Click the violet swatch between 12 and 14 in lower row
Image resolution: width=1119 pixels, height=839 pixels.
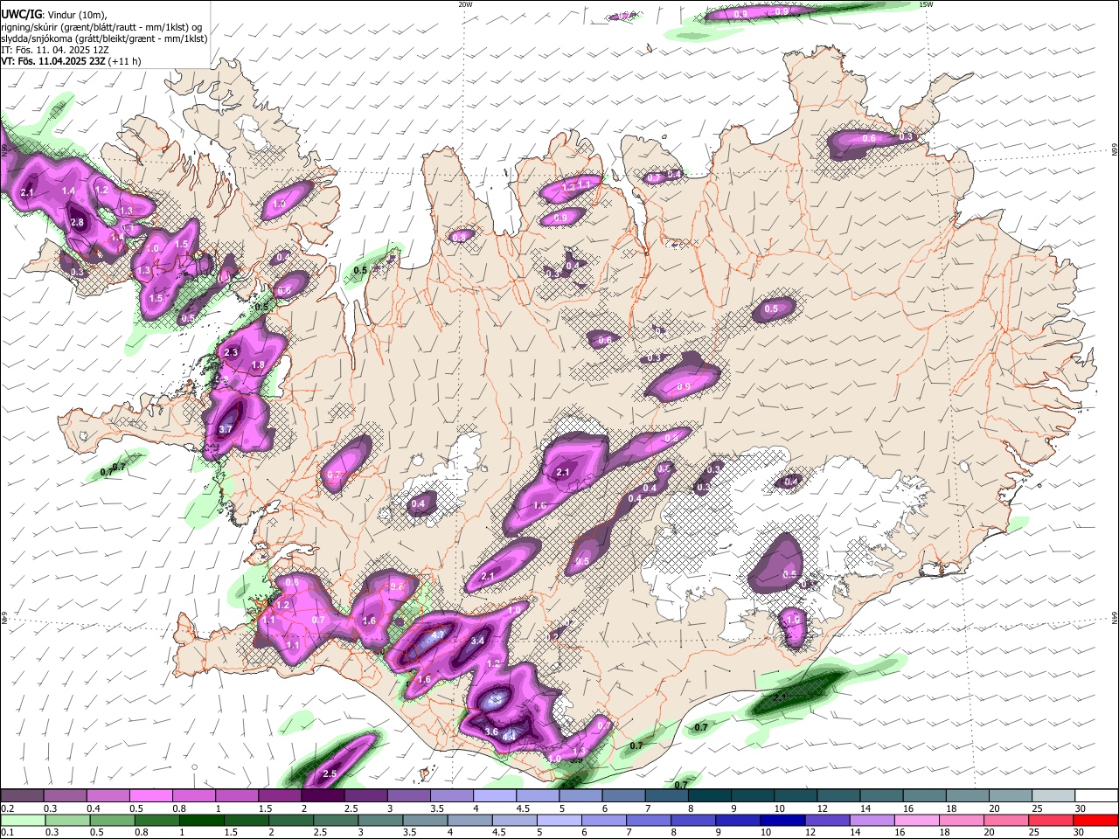(x=827, y=821)
